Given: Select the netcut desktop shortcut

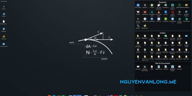Looking at the screenshot, I should [x=4, y=7].
